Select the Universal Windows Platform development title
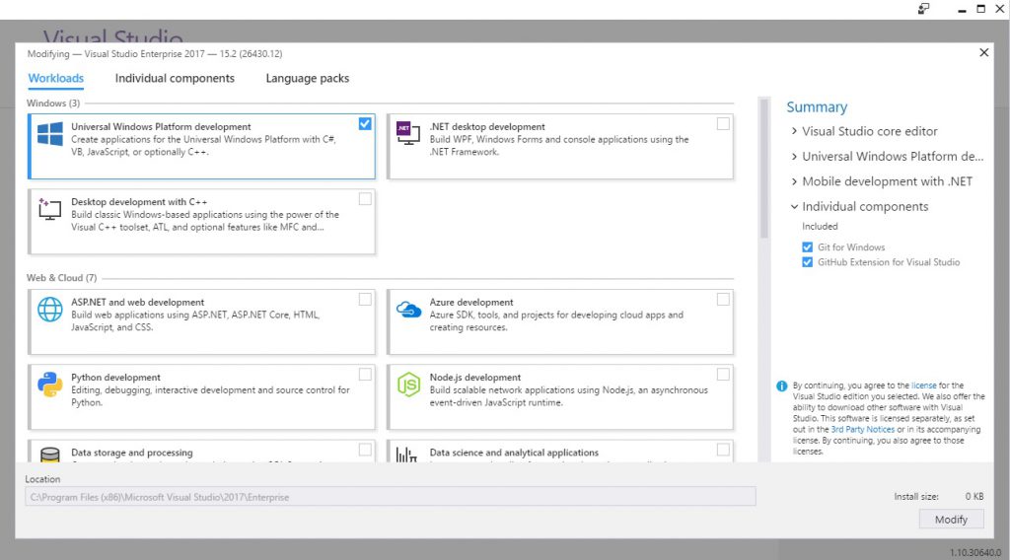 pyautogui.click(x=161, y=127)
